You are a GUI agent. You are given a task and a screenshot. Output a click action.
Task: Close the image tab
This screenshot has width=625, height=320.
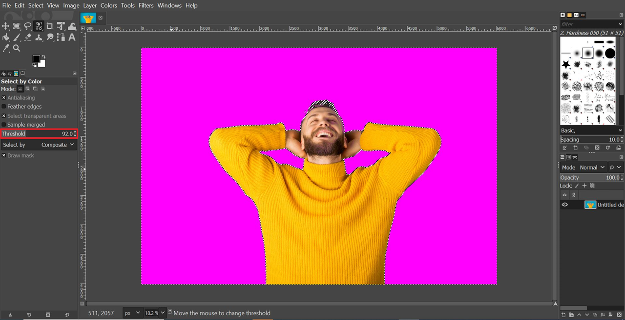point(101,18)
